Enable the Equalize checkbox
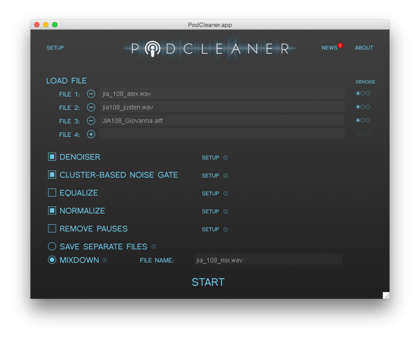 (x=52, y=192)
